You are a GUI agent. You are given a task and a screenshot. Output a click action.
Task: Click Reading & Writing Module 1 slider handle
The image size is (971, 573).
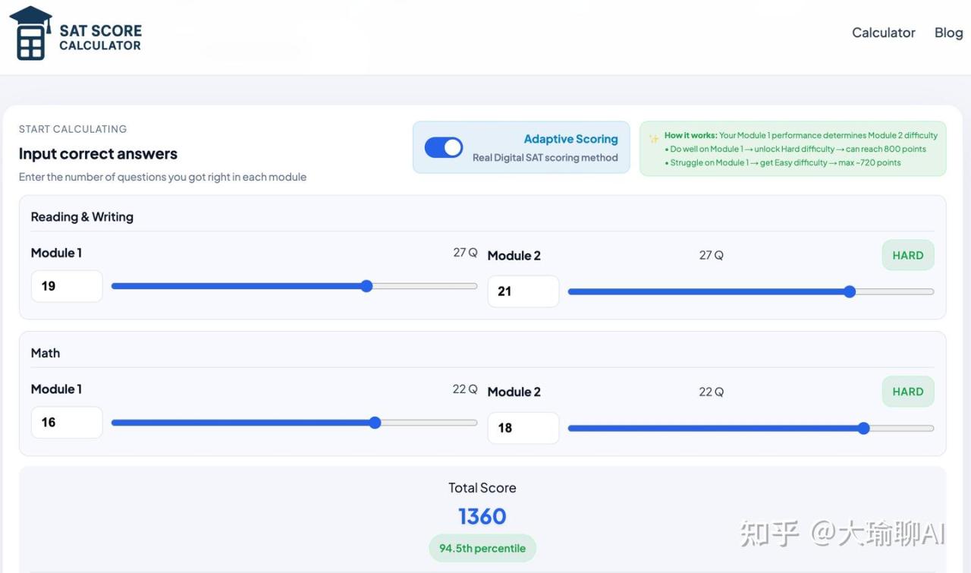366,286
